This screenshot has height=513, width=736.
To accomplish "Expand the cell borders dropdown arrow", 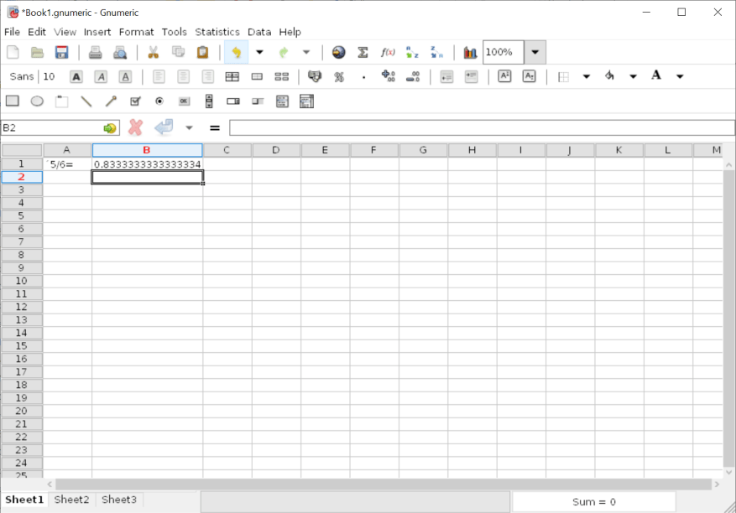I will pos(586,76).
